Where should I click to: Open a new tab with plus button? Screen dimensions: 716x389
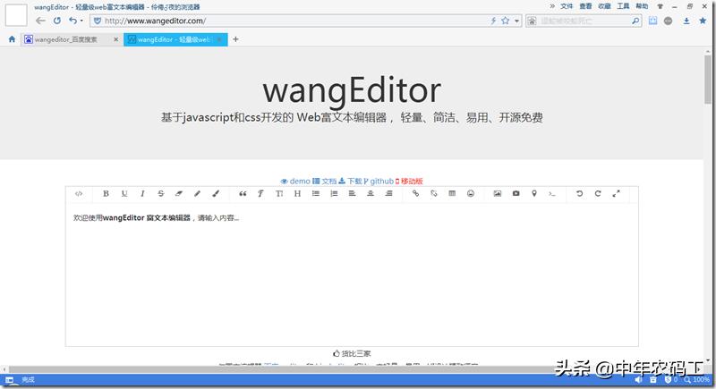[235, 39]
